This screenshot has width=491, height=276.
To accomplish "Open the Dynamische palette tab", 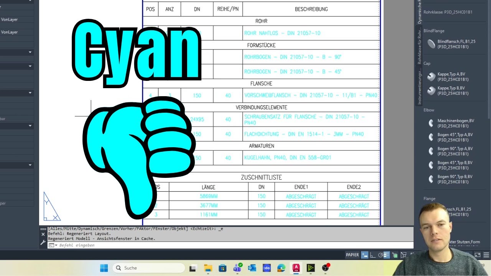I will point(420,11).
